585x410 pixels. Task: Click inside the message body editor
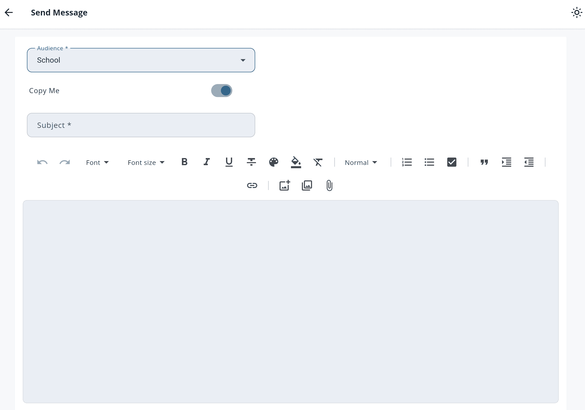coord(290,301)
